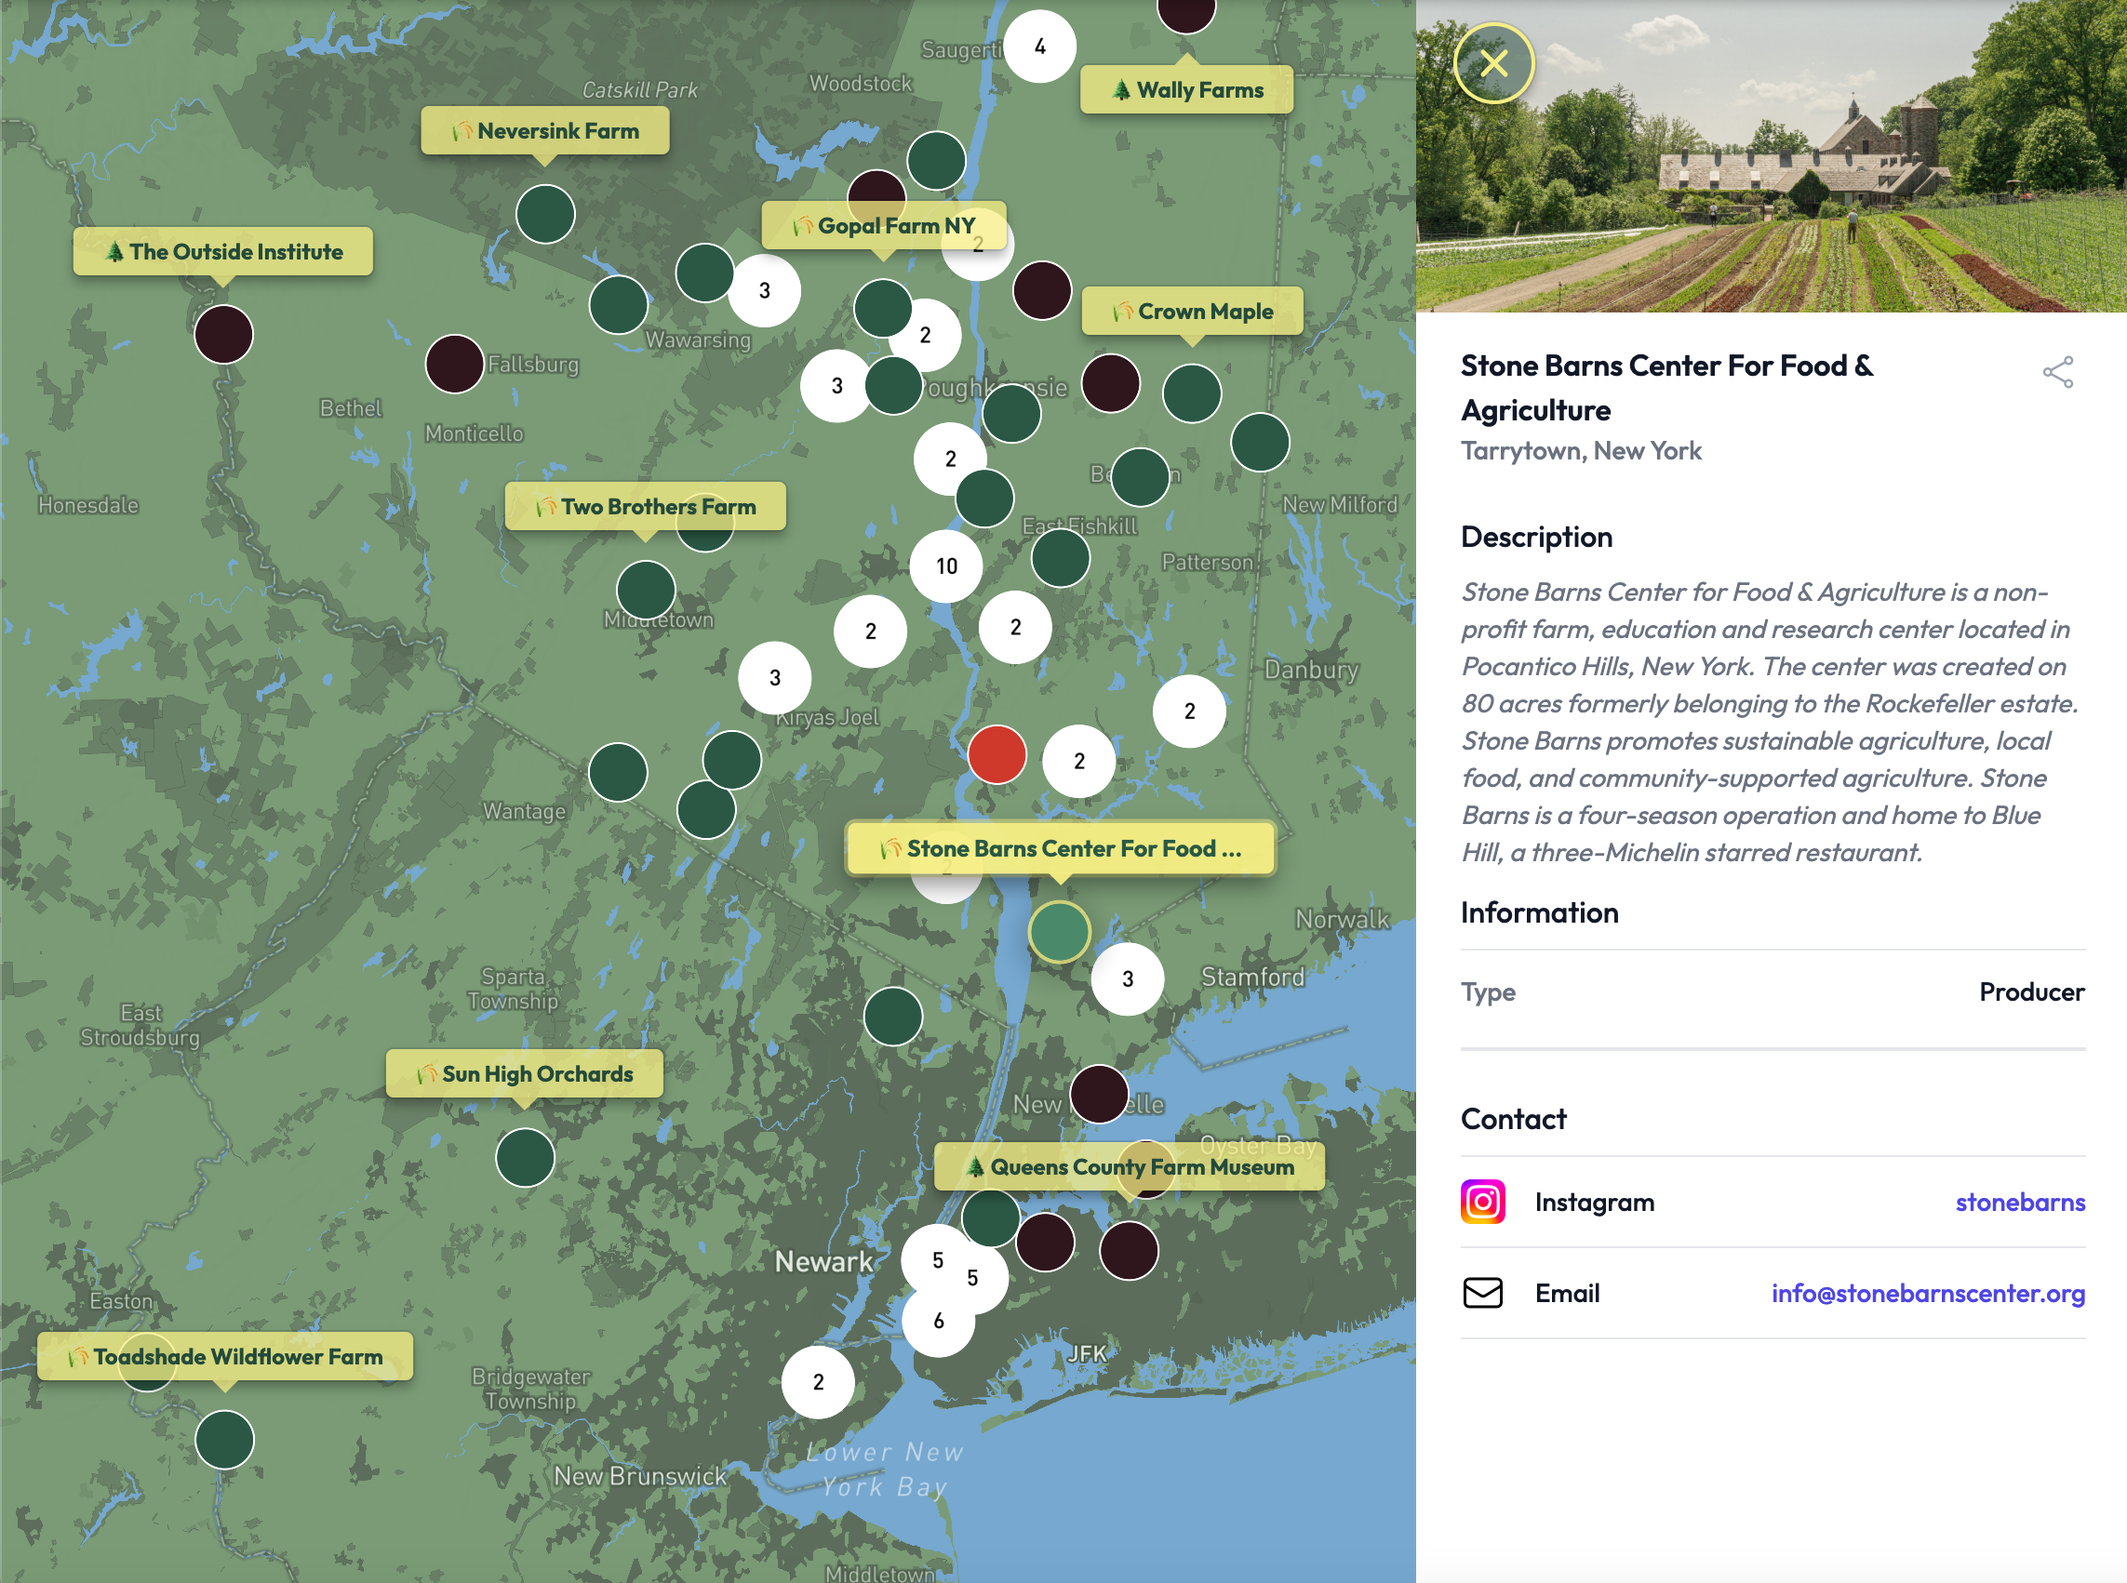
Task: Click the highlighted Stone Barns map pin
Action: pyautogui.click(x=1058, y=931)
